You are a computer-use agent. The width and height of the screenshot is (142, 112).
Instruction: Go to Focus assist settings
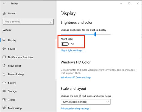tap(15, 66)
